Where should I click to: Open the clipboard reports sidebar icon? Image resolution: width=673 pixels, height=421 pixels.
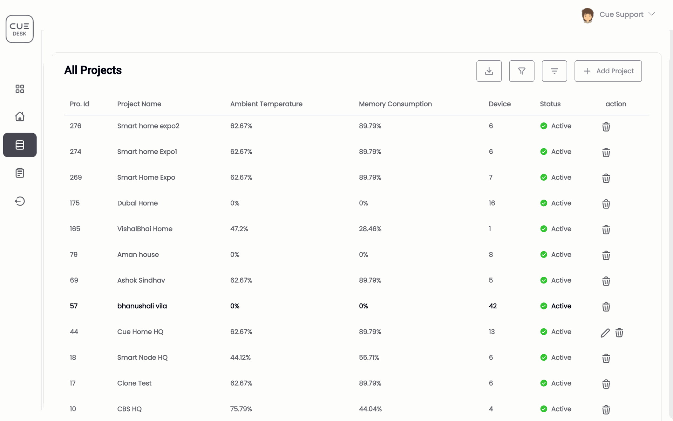(x=20, y=173)
